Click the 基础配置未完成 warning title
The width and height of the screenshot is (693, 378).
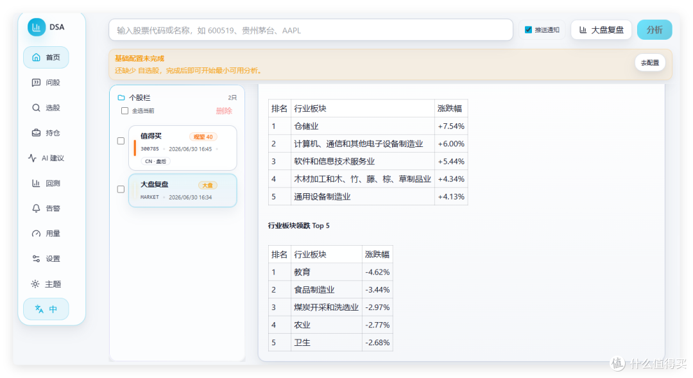(x=140, y=58)
